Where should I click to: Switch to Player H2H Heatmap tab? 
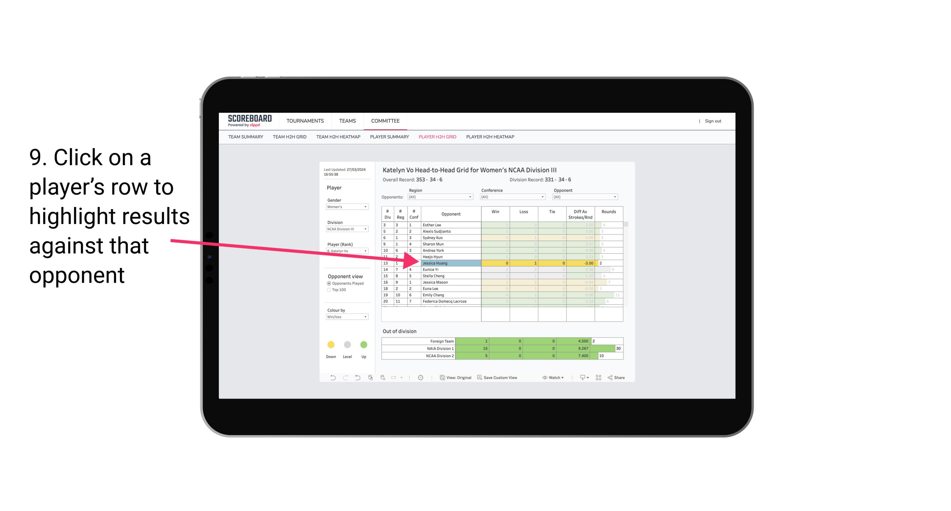(x=491, y=138)
